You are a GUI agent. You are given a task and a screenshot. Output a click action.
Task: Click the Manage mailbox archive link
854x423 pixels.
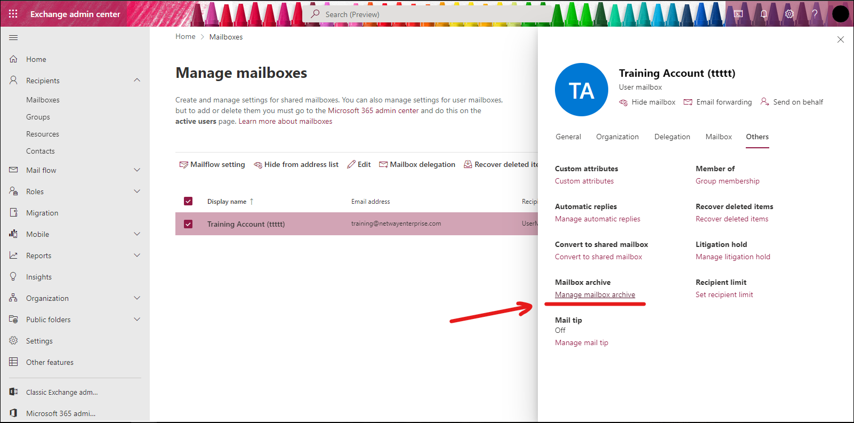(595, 294)
